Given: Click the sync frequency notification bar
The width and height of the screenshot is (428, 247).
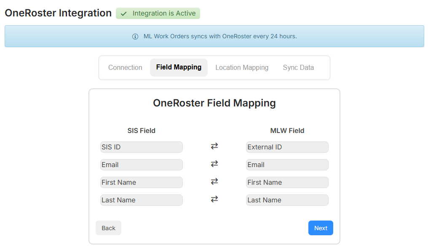Looking at the screenshot, I should [214, 36].
